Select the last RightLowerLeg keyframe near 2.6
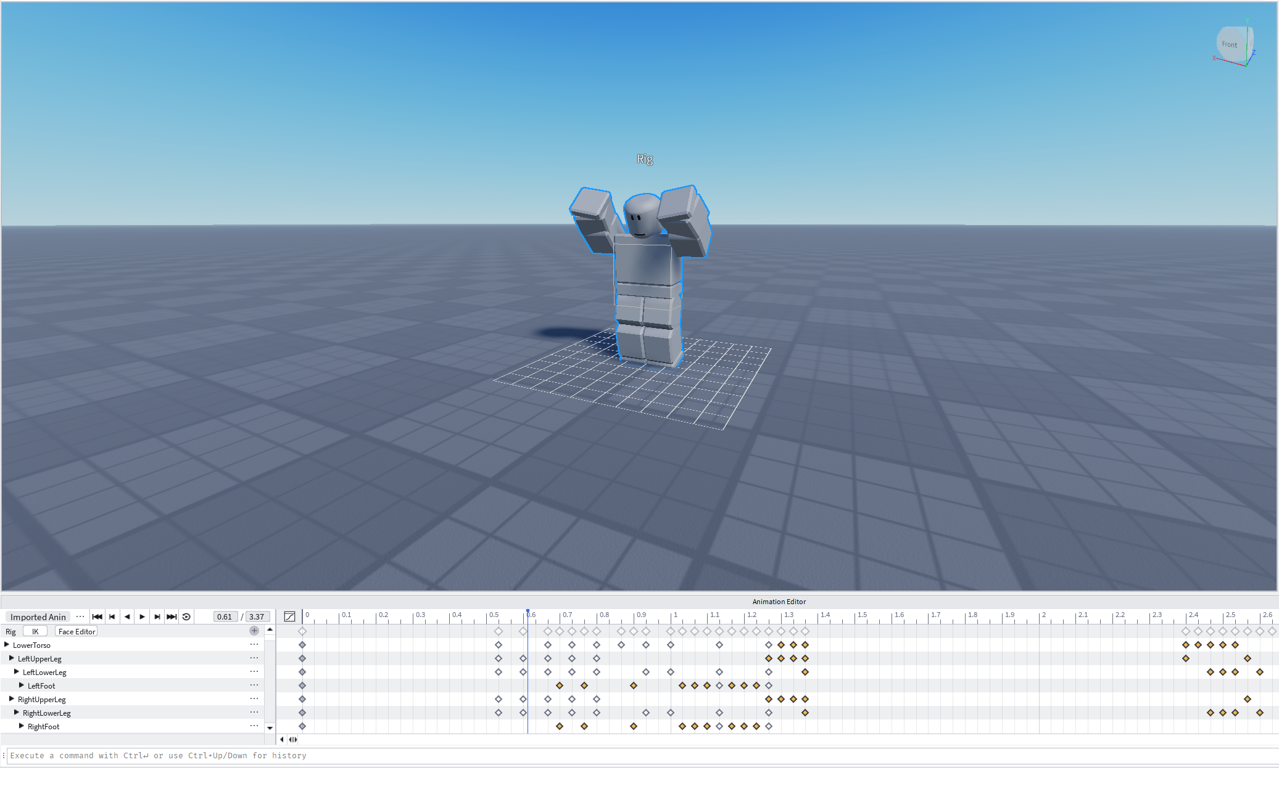Image resolution: width=1279 pixels, height=786 pixels. pos(1260,713)
